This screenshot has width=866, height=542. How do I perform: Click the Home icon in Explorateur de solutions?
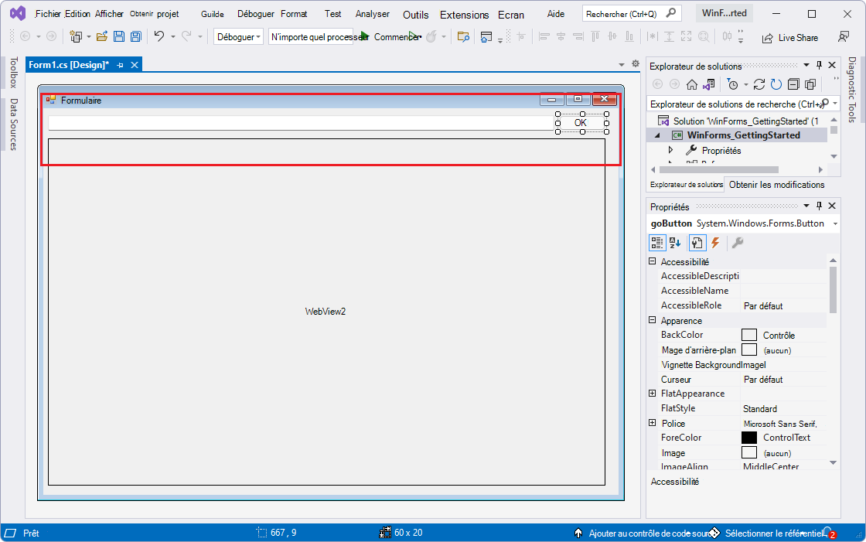[692, 85]
